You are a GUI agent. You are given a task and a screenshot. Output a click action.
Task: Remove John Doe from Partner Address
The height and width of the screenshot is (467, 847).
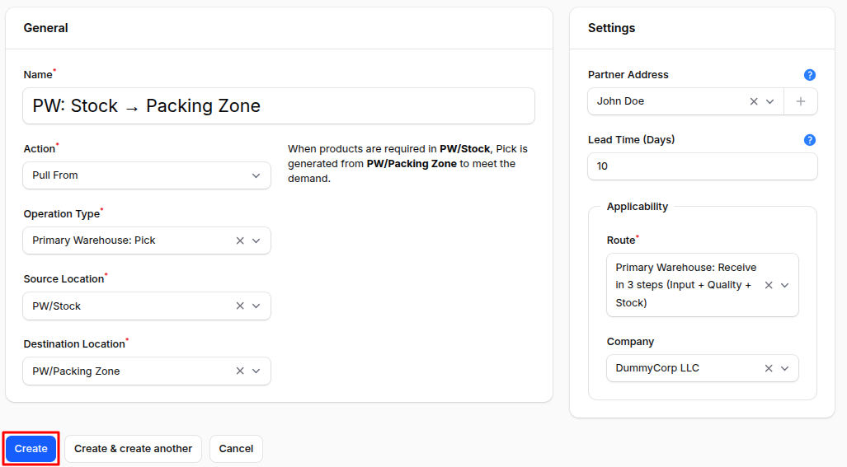pos(754,101)
